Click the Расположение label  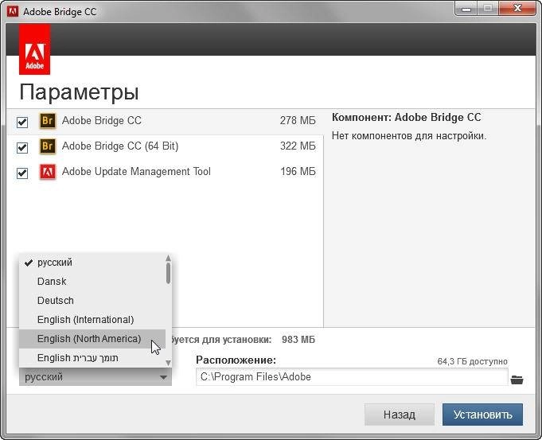point(236,360)
